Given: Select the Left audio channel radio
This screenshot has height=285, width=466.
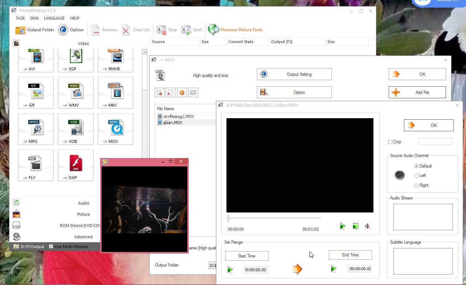Looking at the screenshot, I should [x=416, y=175].
